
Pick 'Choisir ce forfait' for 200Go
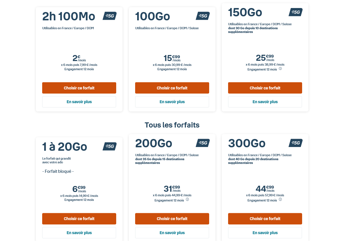[172, 219]
